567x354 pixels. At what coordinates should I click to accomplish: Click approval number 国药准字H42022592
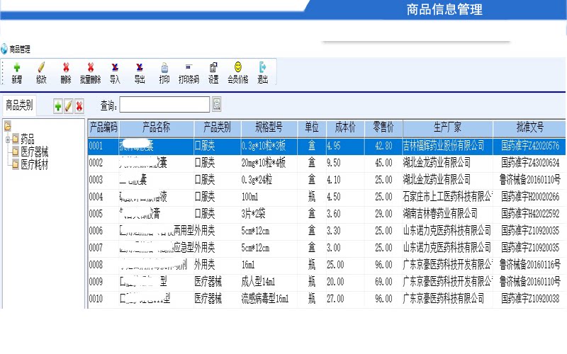pos(530,214)
